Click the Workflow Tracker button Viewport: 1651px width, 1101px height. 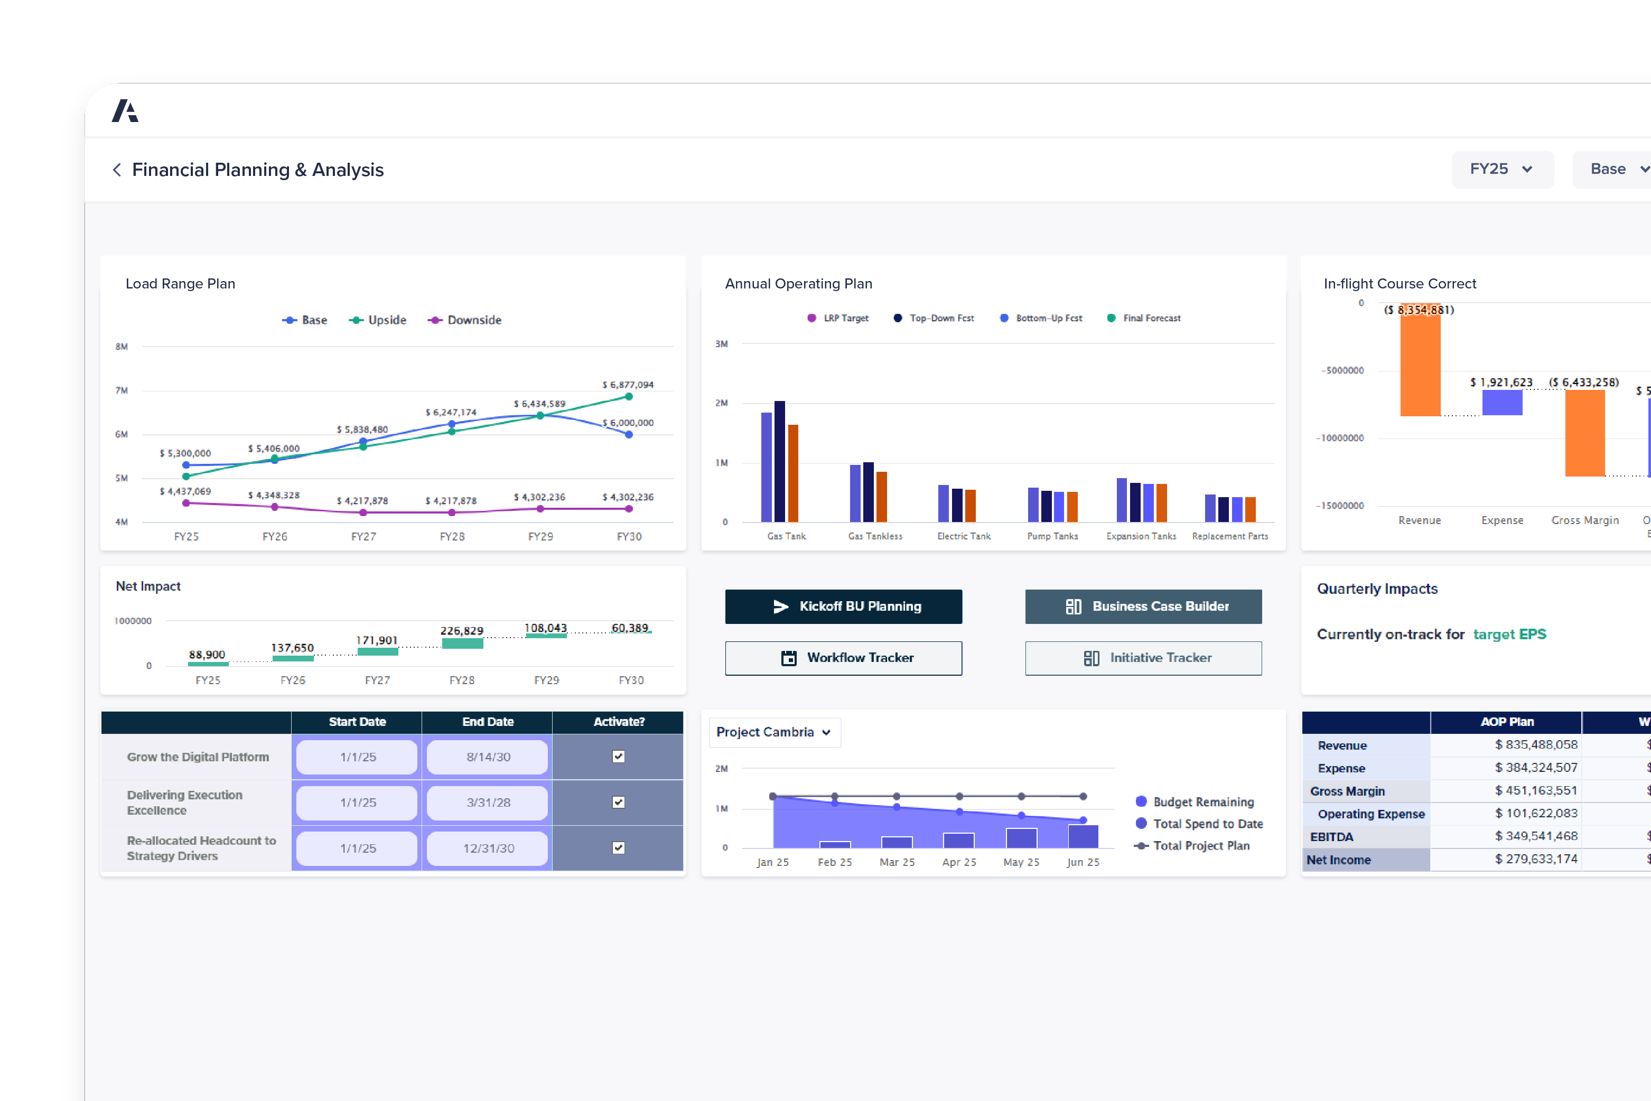click(843, 658)
